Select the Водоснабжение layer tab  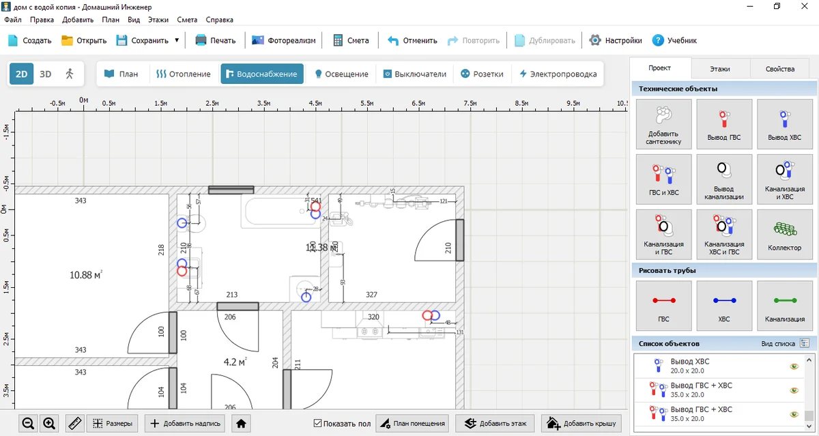point(262,74)
